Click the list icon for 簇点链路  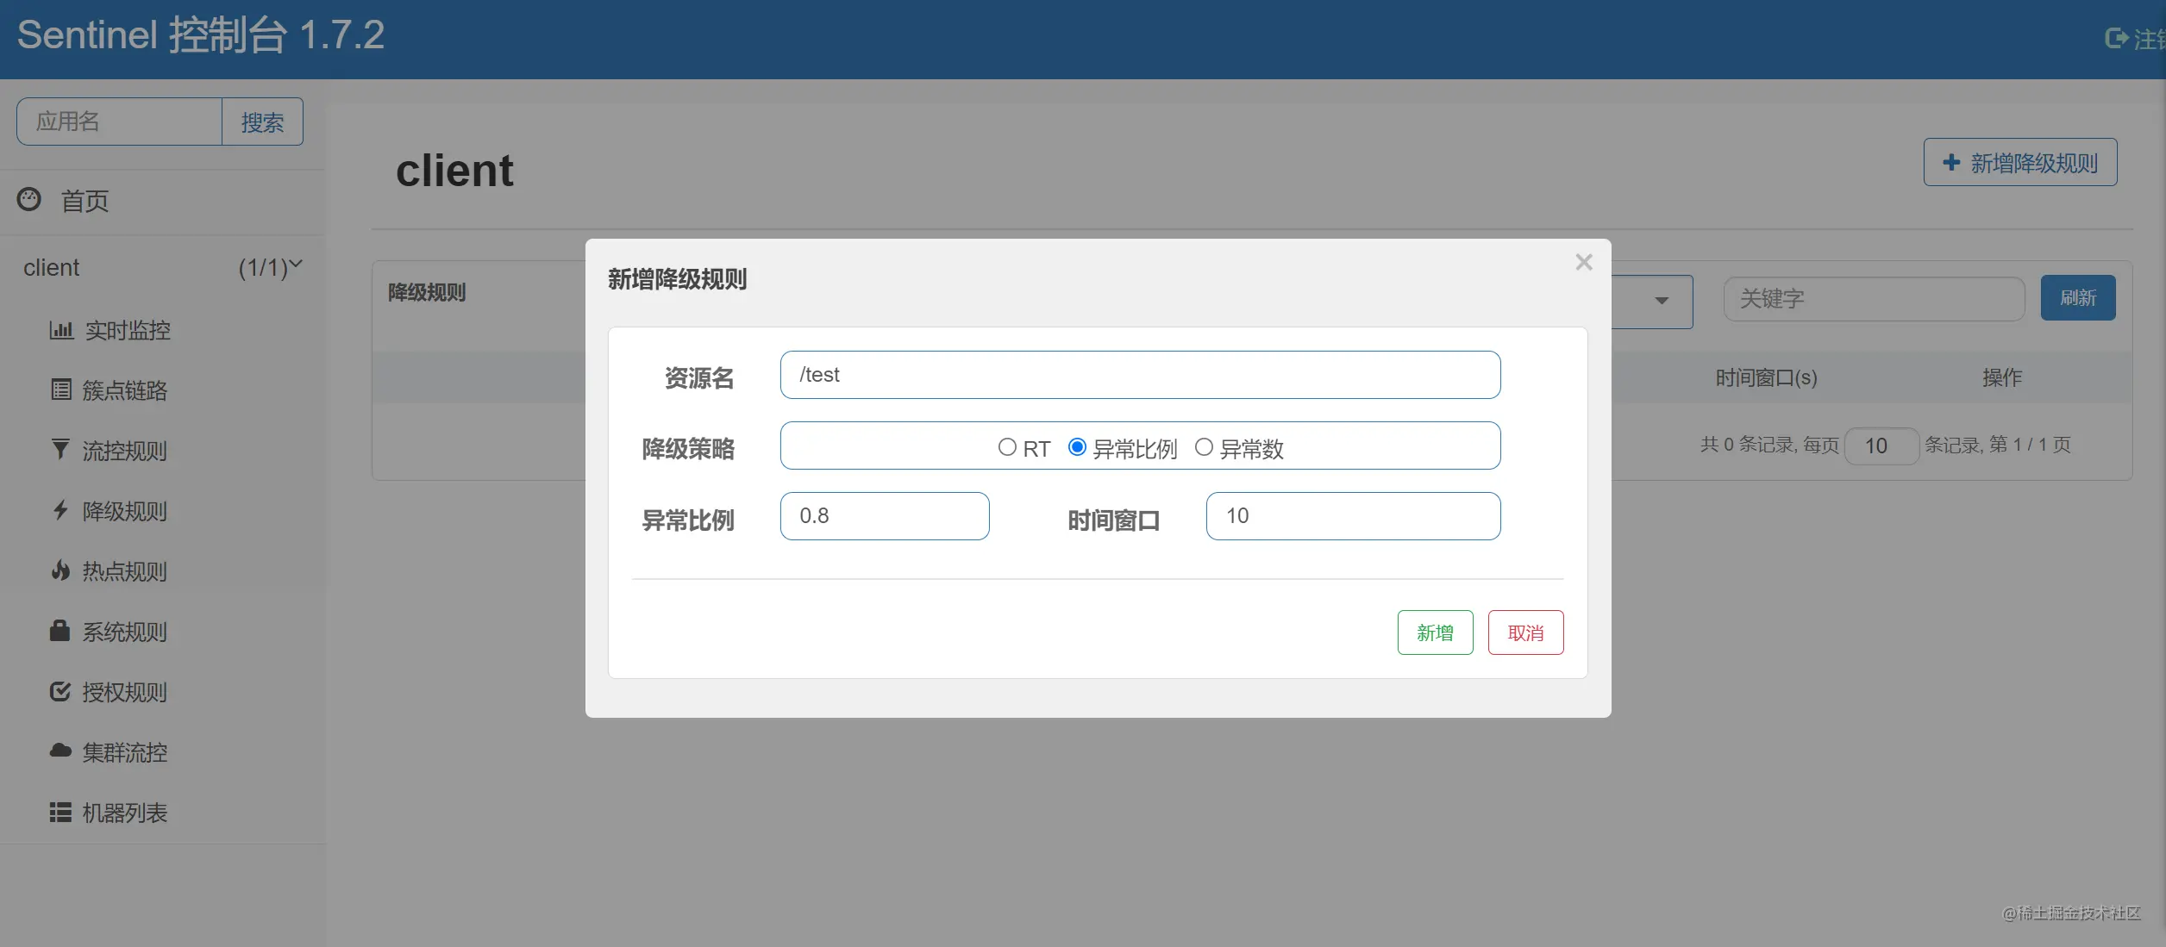(x=61, y=389)
